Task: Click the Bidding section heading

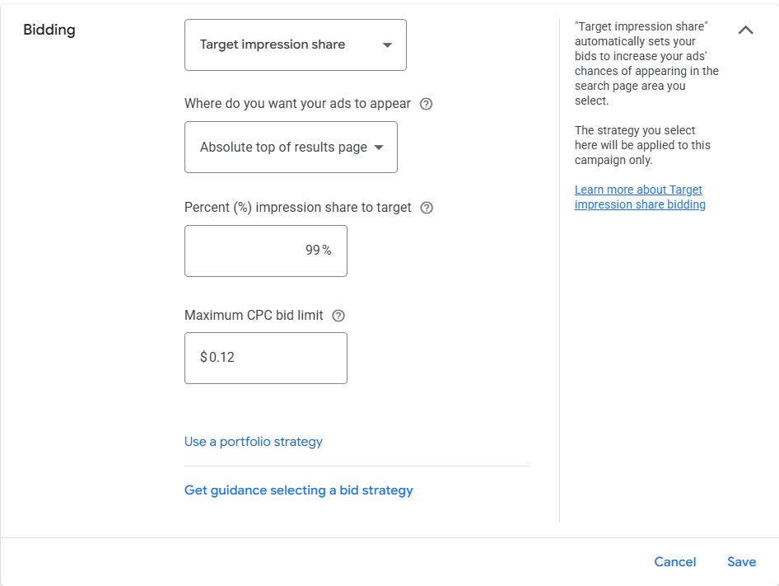Action: 49,30
